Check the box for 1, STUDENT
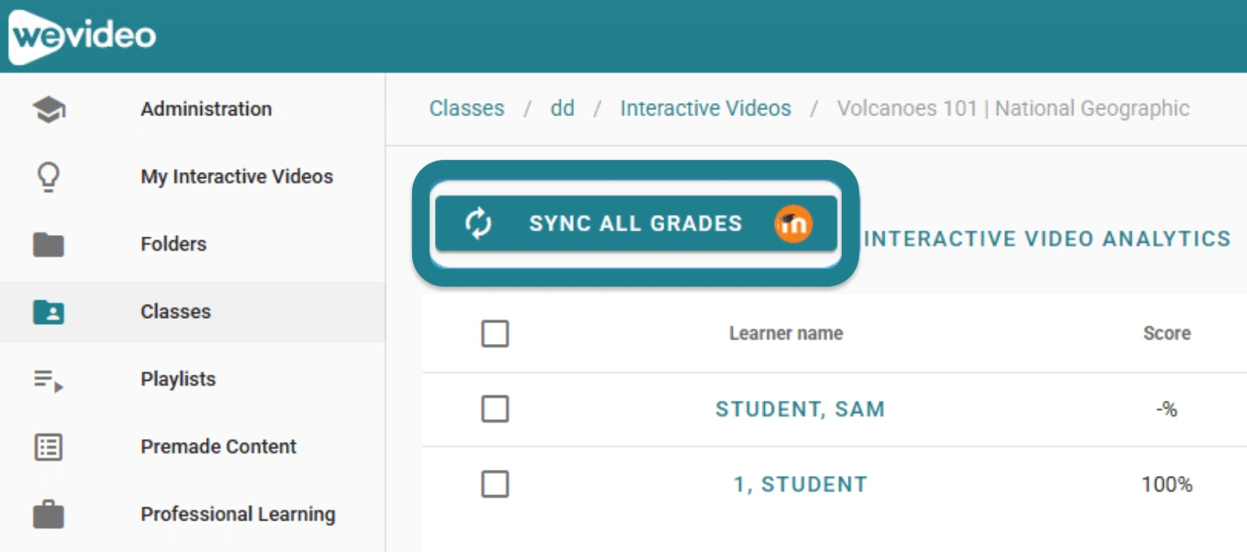The height and width of the screenshot is (552, 1247). (x=495, y=485)
